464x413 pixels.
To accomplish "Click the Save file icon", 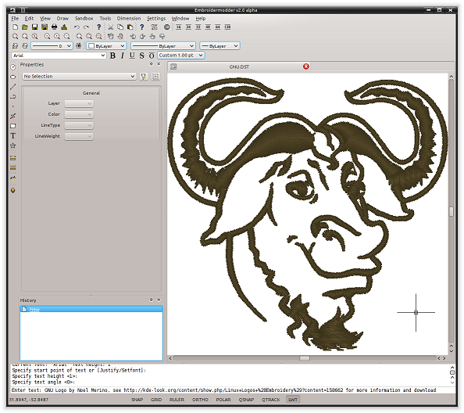I will coord(34,27).
